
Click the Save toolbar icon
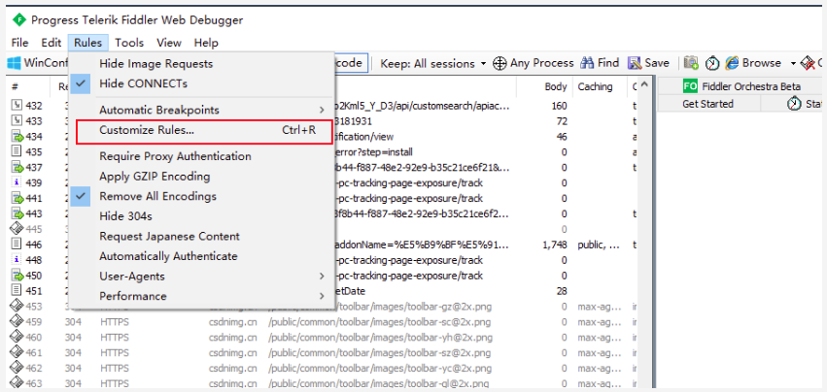pyautogui.click(x=634, y=63)
